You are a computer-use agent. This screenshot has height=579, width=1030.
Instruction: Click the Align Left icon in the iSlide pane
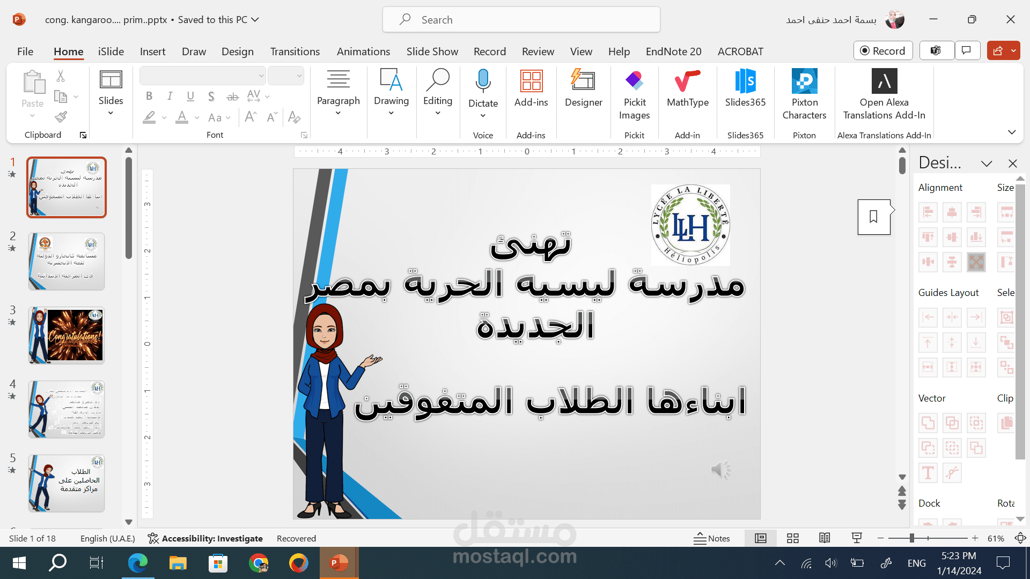[x=928, y=212]
